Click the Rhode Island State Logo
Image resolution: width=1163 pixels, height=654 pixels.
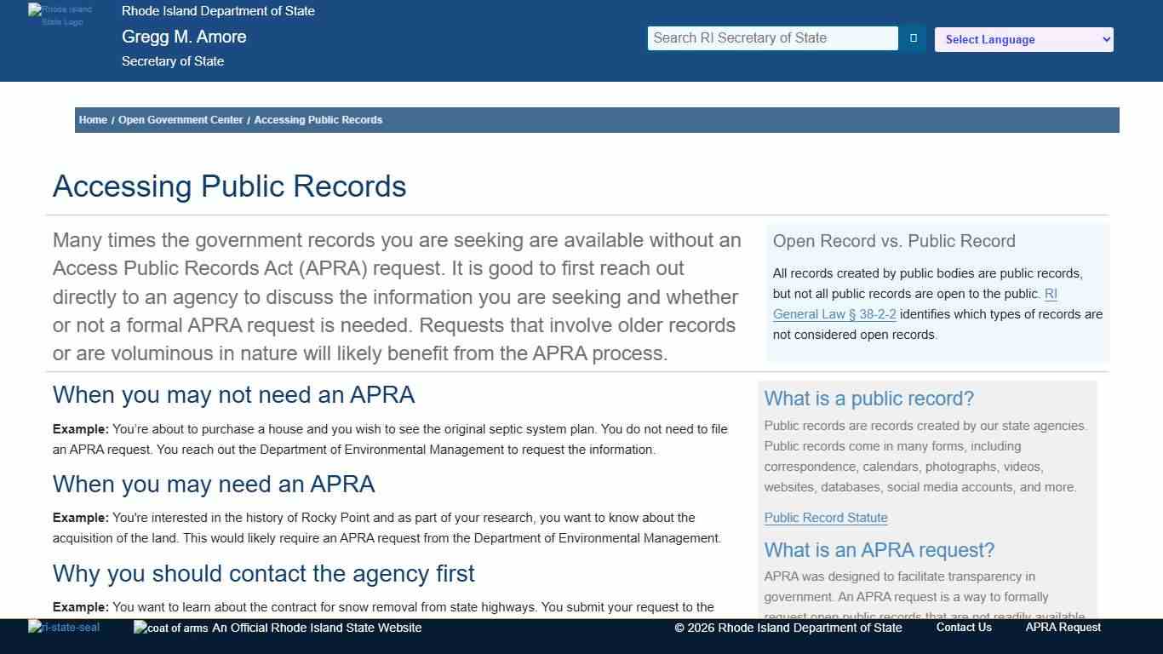point(61,17)
